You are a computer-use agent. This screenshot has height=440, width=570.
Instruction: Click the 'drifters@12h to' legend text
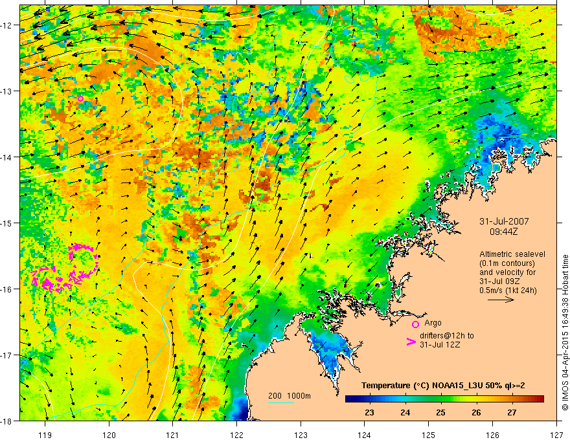pos(447,336)
